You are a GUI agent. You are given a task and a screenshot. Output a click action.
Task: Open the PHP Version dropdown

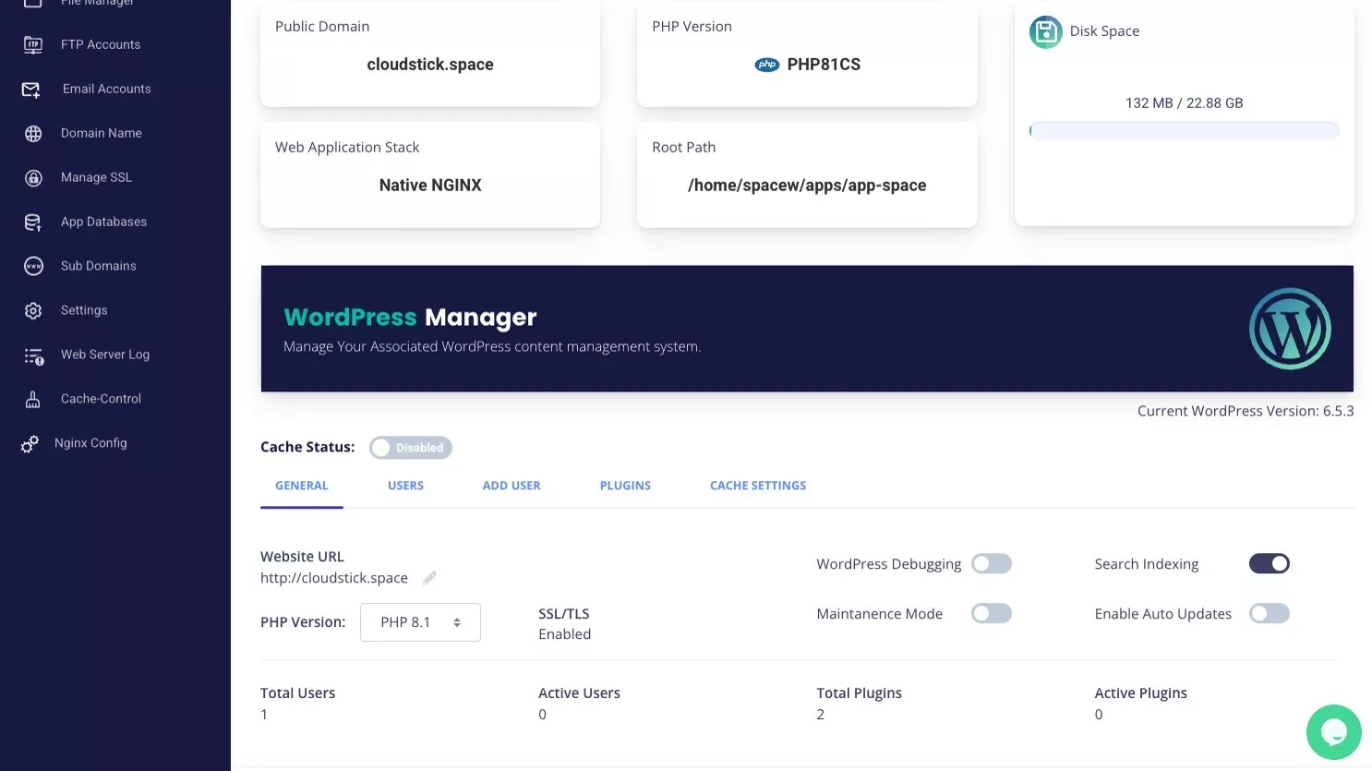coord(420,622)
